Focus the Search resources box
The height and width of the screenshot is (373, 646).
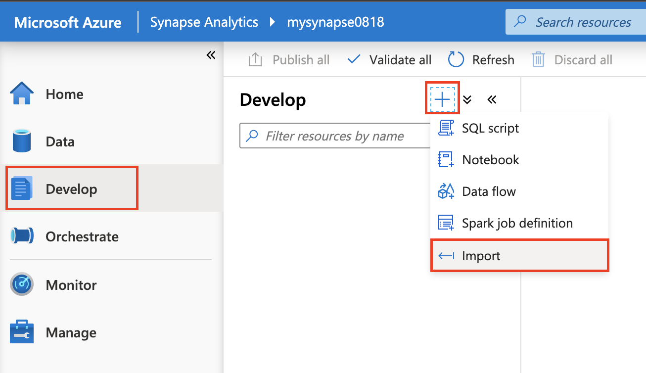coord(576,22)
